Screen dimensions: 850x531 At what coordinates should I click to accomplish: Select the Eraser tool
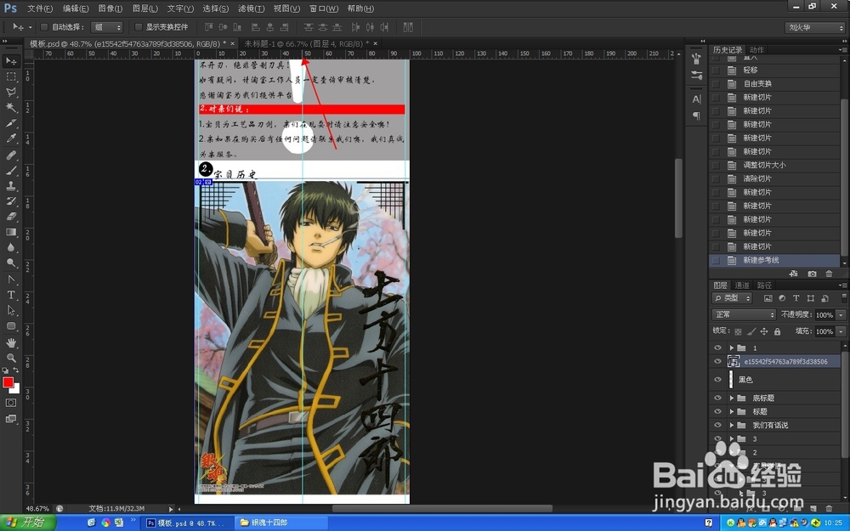(x=11, y=217)
